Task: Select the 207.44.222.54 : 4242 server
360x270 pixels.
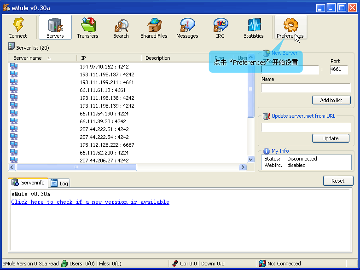Action: tap(104, 137)
